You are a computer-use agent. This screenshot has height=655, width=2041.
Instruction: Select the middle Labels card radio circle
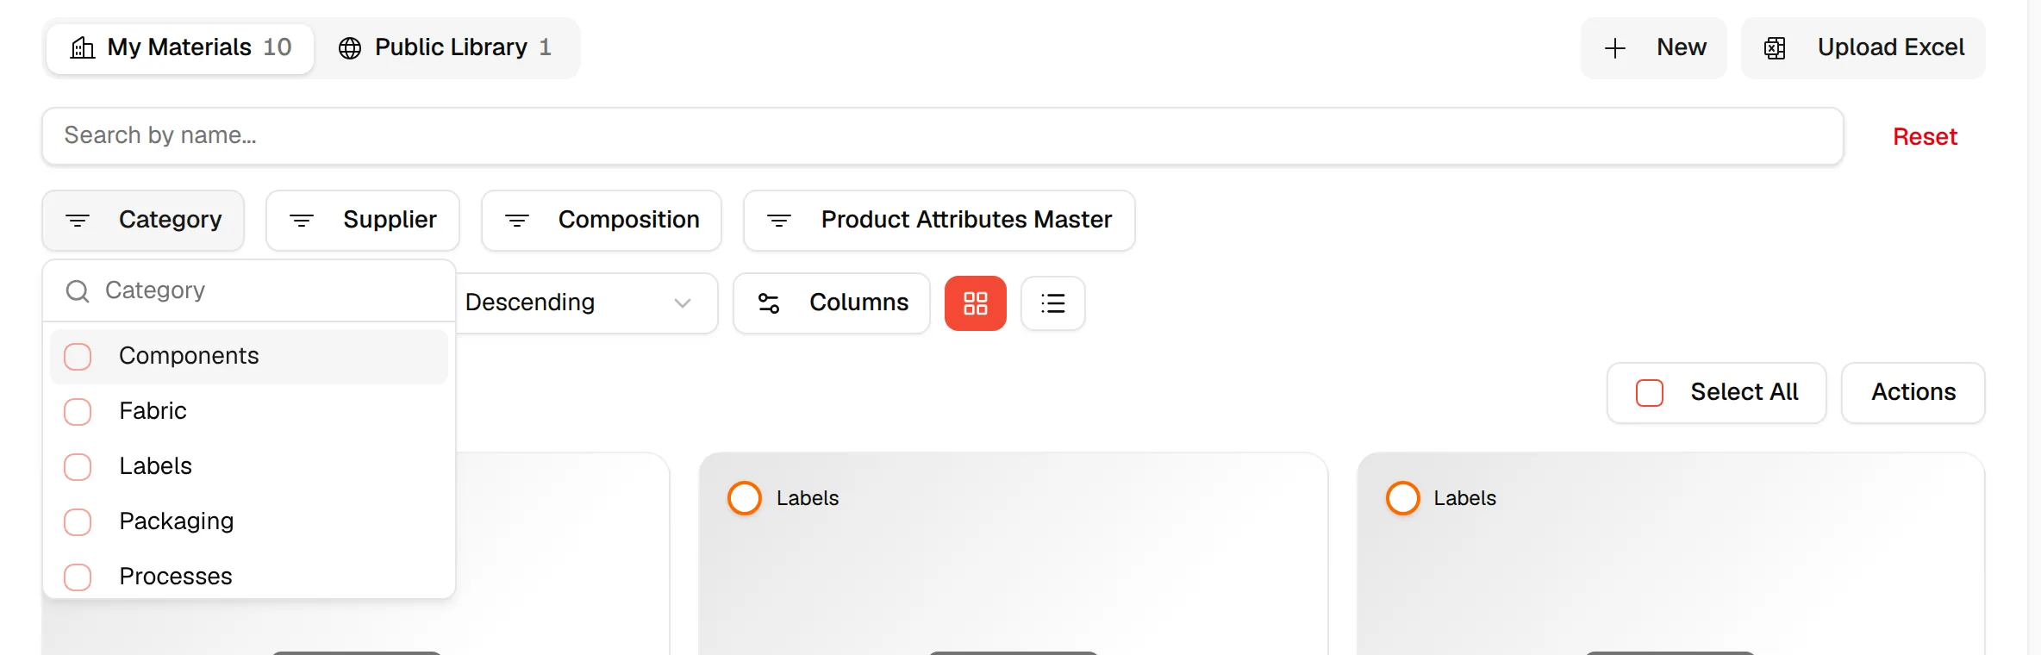coord(745,498)
